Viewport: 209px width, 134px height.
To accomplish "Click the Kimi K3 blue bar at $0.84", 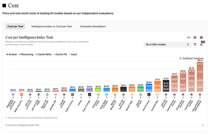I will pyautogui.click(x=149, y=88).
